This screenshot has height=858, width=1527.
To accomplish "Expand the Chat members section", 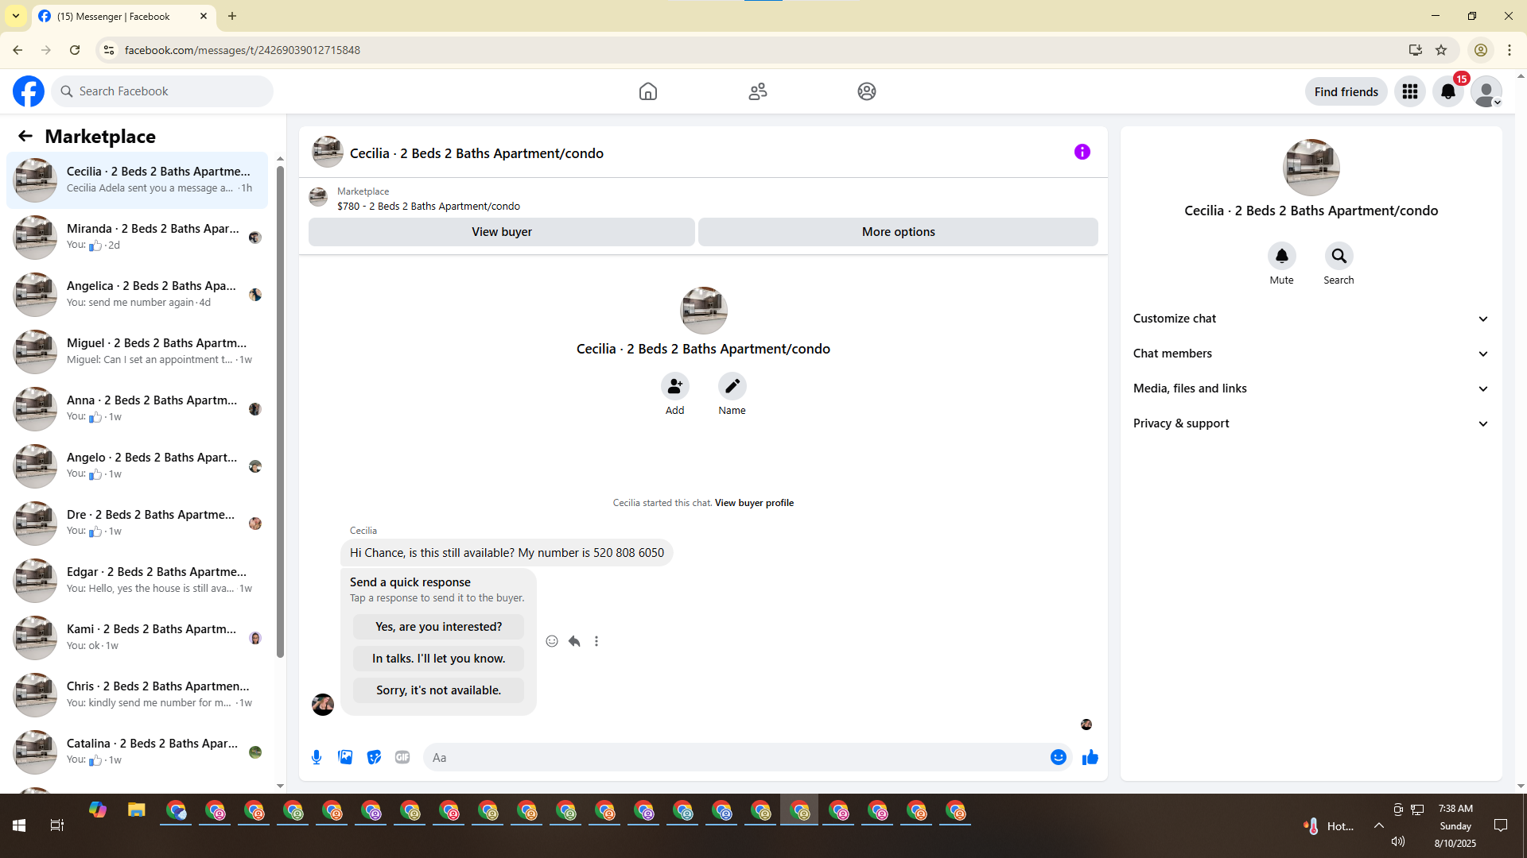I will (x=1311, y=354).
